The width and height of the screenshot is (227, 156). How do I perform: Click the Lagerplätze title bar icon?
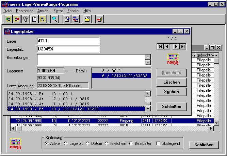tap(7, 31)
